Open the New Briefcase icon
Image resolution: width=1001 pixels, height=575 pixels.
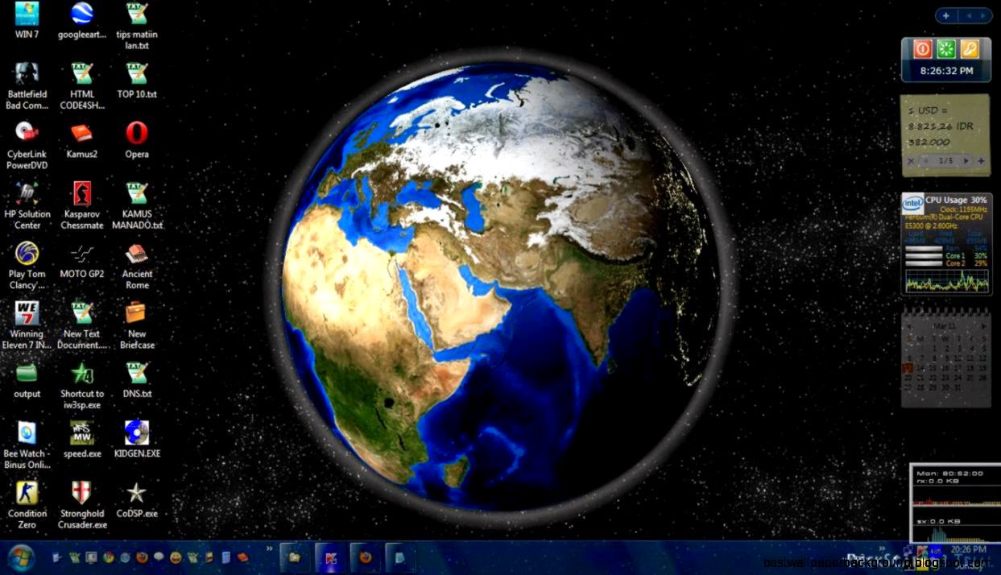pos(137,325)
